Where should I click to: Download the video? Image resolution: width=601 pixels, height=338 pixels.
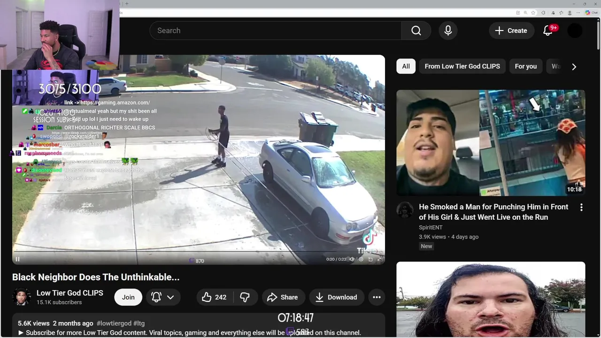point(337,297)
